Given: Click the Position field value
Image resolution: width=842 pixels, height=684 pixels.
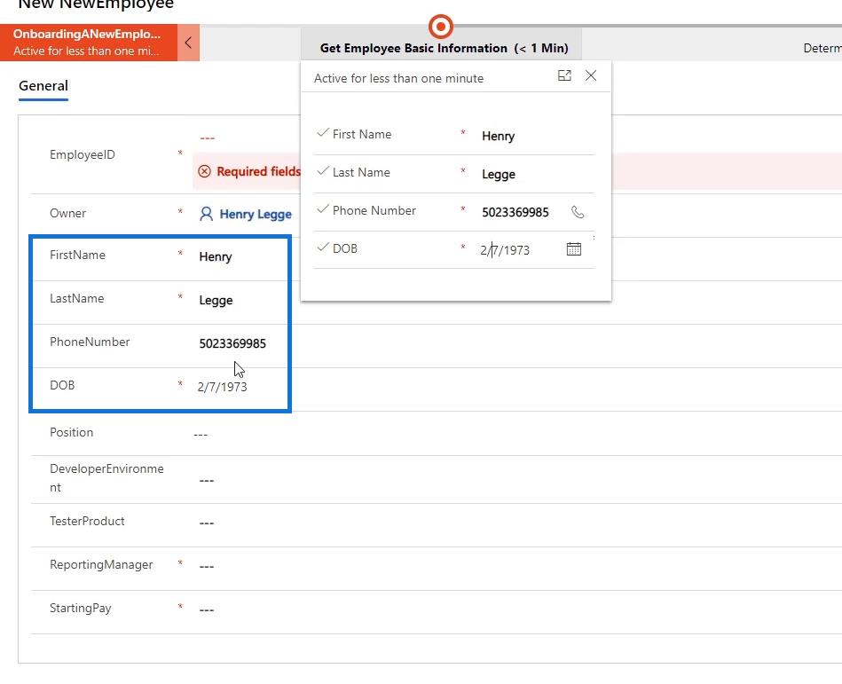Looking at the screenshot, I should (x=201, y=435).
